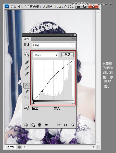Viewport: 116px width, 153px height.
Task: Open the RGB channel dropdown
Action: (x=46, y=55)
